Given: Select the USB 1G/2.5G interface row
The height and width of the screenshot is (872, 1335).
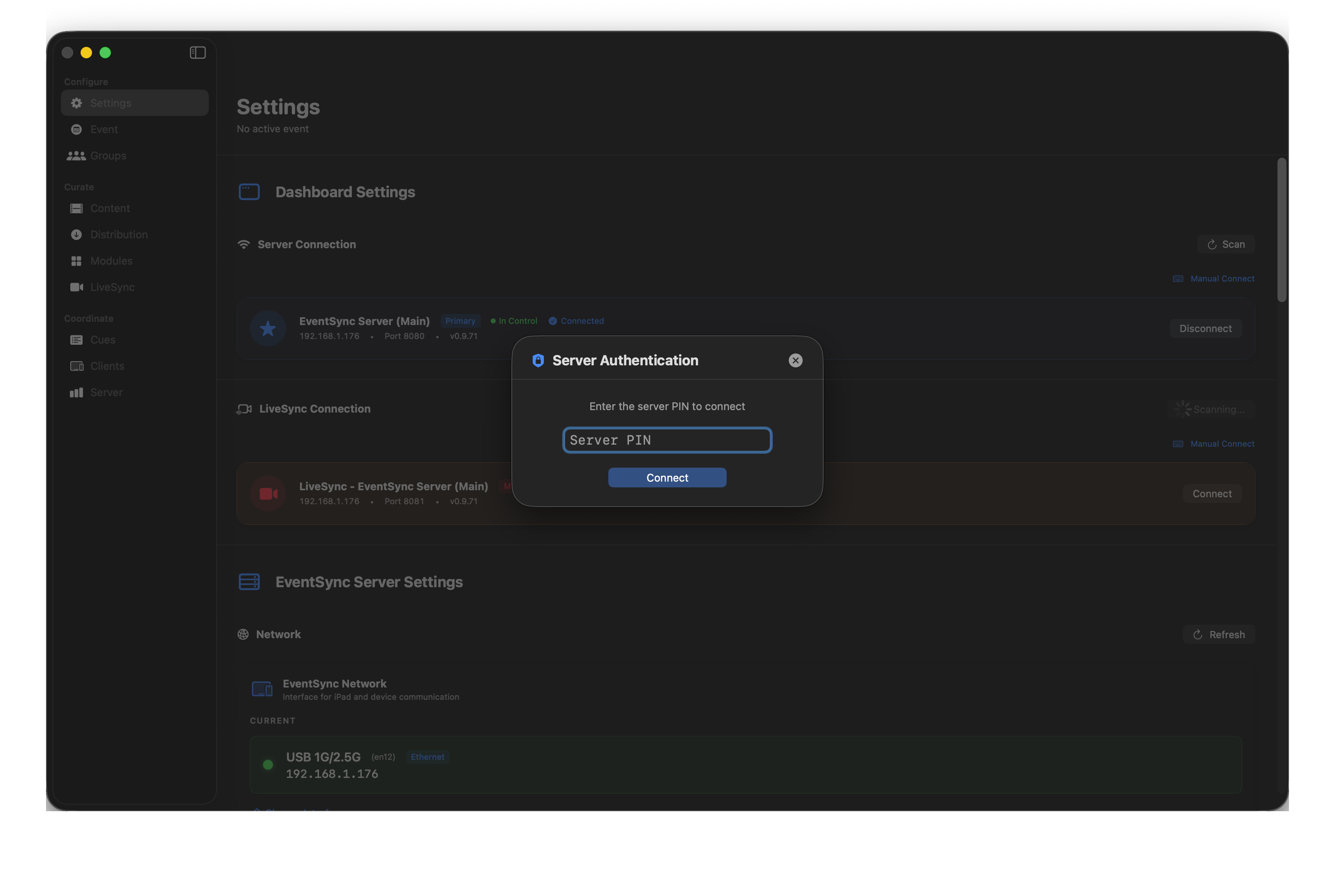Looking at the screenshot, I should 746,764.
